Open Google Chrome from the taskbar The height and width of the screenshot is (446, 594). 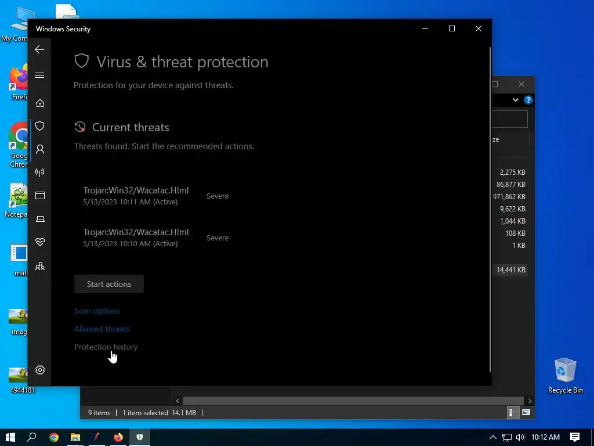tap(54, 437)
